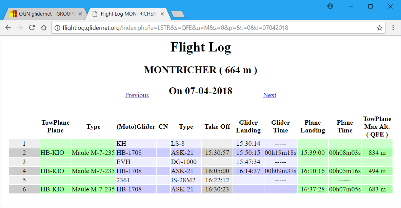Go to the browser home page
Screen dimensions: 401x208
pyautogui.click(x=44, y=28)
